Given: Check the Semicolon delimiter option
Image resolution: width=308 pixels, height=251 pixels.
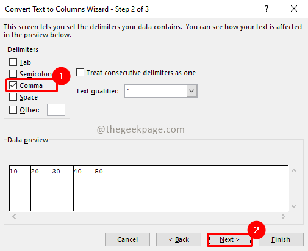Looking at the screenshot, I should [13, 73].
